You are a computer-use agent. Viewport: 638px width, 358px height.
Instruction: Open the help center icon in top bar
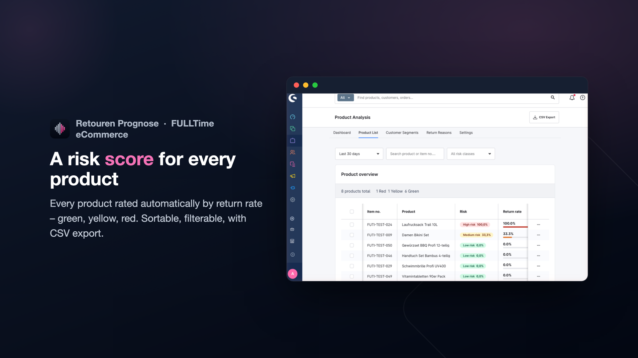pos(583,97)
